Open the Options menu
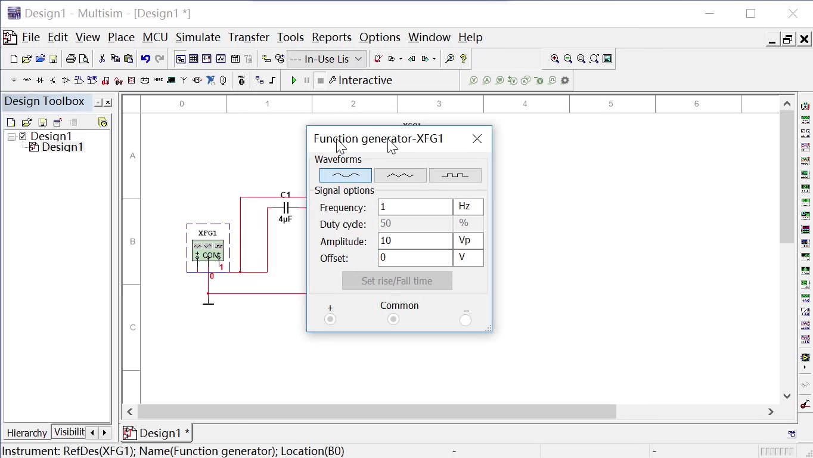813x458 pixels. pos(380,38)
